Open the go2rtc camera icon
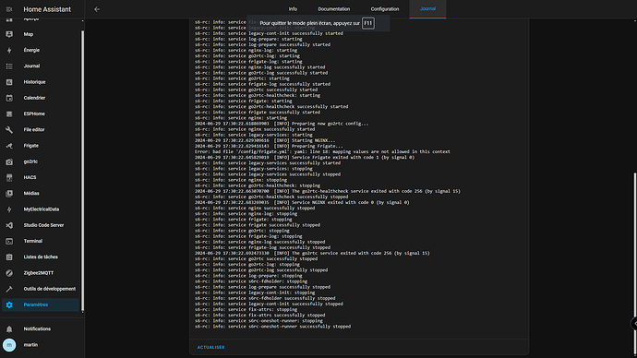The width and height of the screenshot is (637, 358). (9, 161)
